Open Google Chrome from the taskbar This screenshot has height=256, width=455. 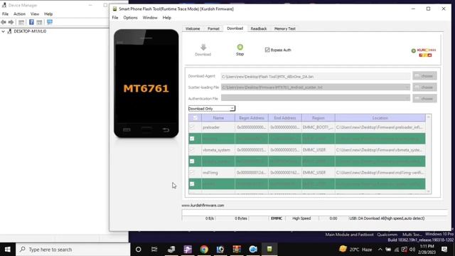[x=204, y=250]
